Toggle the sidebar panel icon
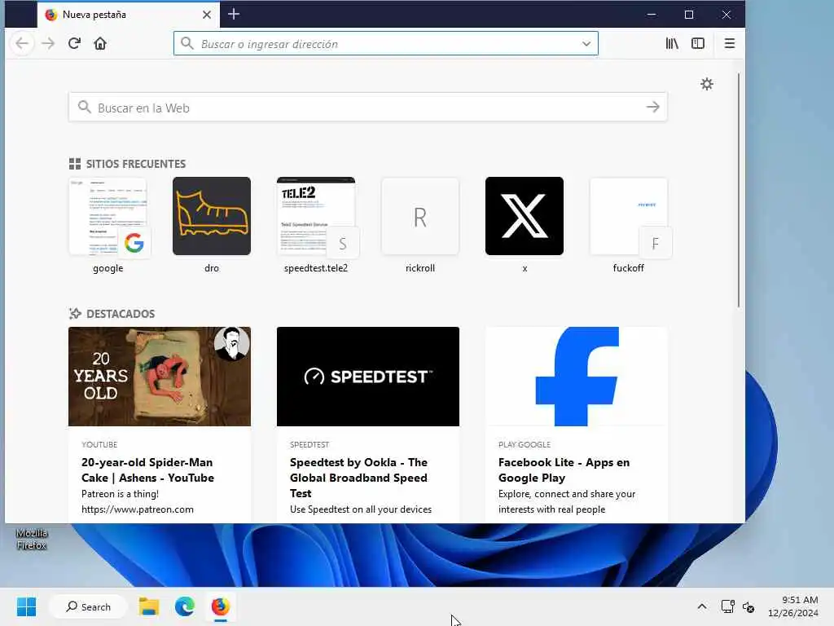Image resolution: width=834 pixels, height=626 pixels. pos(698,44)
